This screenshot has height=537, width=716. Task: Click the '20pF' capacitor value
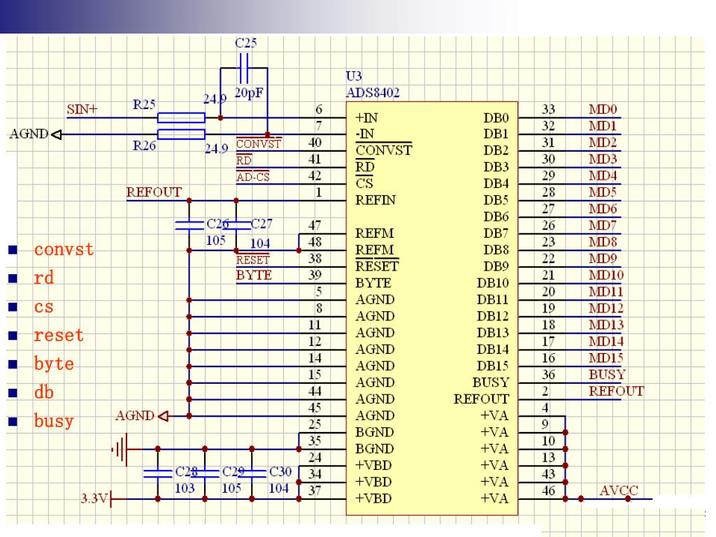249,93
